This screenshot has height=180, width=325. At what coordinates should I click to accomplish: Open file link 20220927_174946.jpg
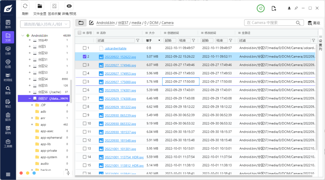(120, 65)
